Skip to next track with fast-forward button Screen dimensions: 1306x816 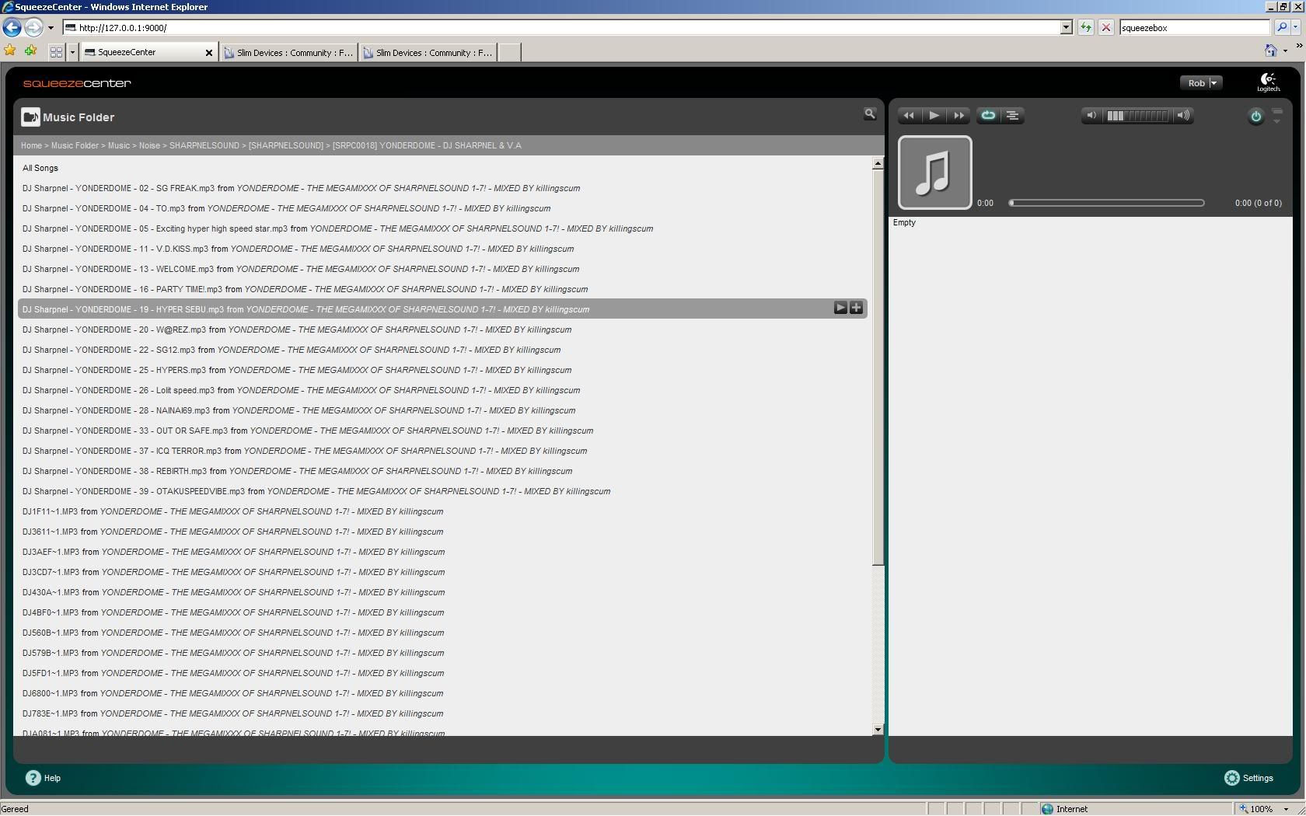pos(959,116)
